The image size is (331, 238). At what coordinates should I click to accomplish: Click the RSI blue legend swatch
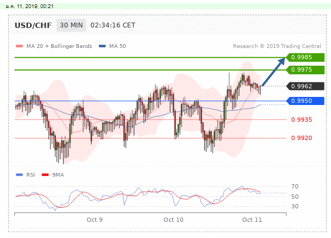coord(19,174)
